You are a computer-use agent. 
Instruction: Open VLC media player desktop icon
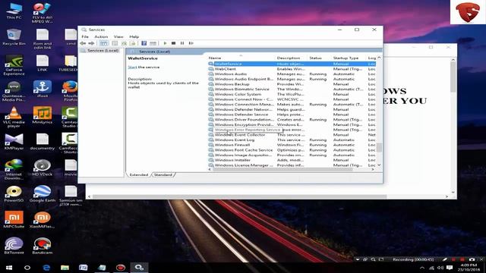[x=14, y=118]
